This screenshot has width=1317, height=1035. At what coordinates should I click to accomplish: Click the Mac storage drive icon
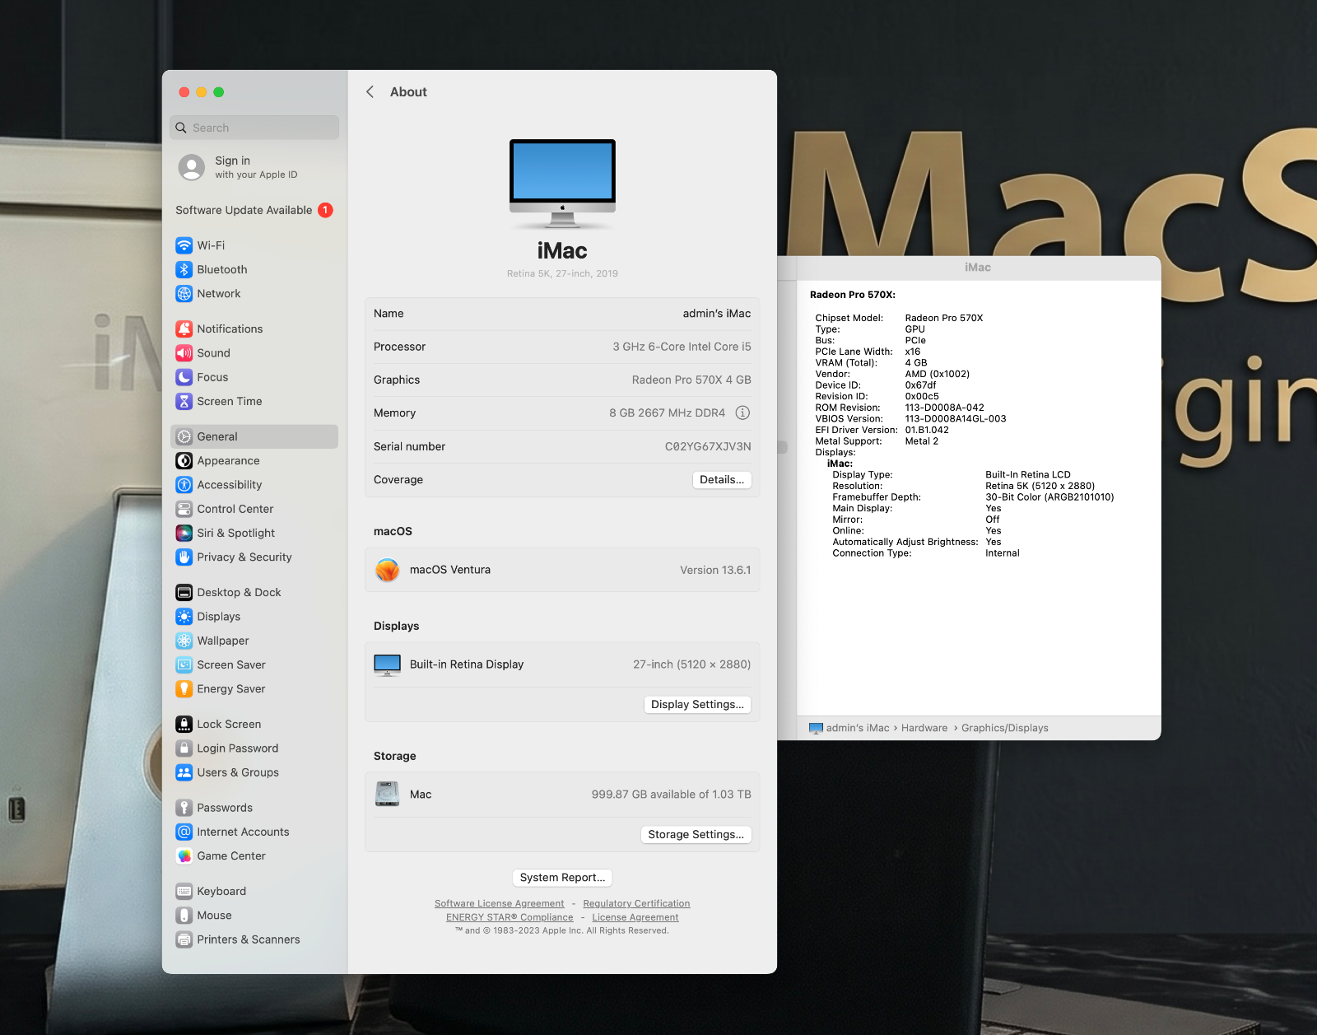[388, 794]
